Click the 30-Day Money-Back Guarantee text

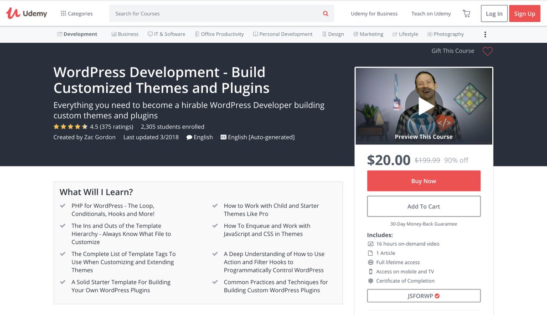424,224
